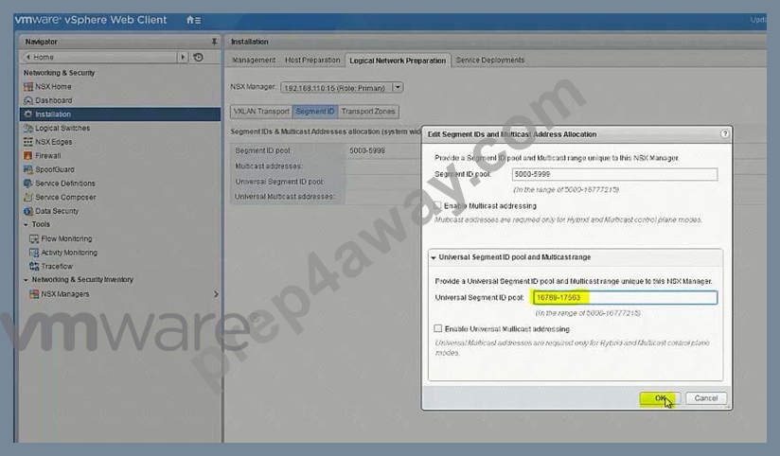
Task: Switch to the Host Preparation tab
Action: 312,60
